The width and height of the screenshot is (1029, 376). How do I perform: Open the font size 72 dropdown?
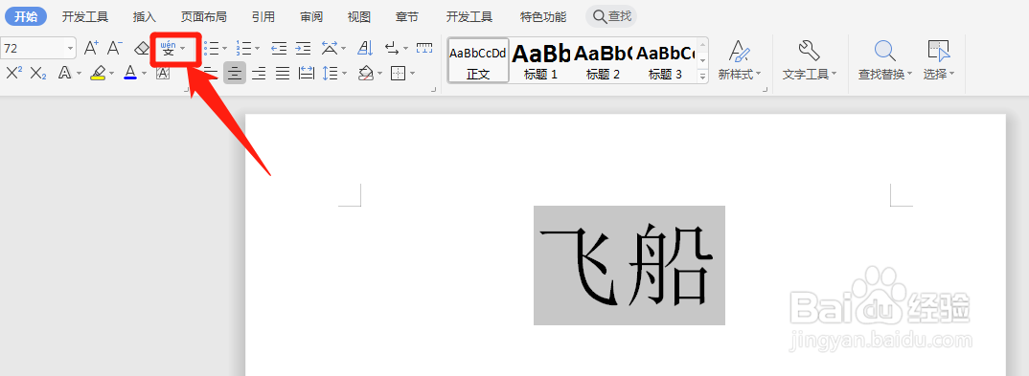(70, 49)
